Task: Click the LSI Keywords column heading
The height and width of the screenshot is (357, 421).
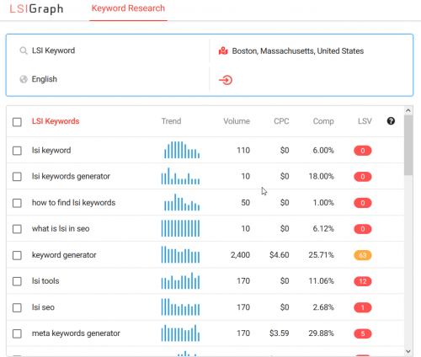Action: point(56,121)
